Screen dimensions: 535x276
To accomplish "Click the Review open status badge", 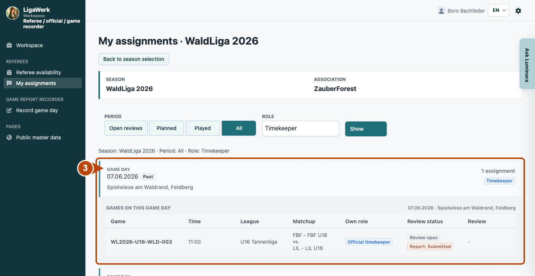I will (424, 237).
